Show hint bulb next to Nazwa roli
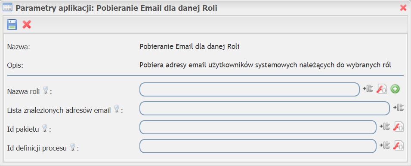This screenshot has width=411, height=166. [45, 90]
